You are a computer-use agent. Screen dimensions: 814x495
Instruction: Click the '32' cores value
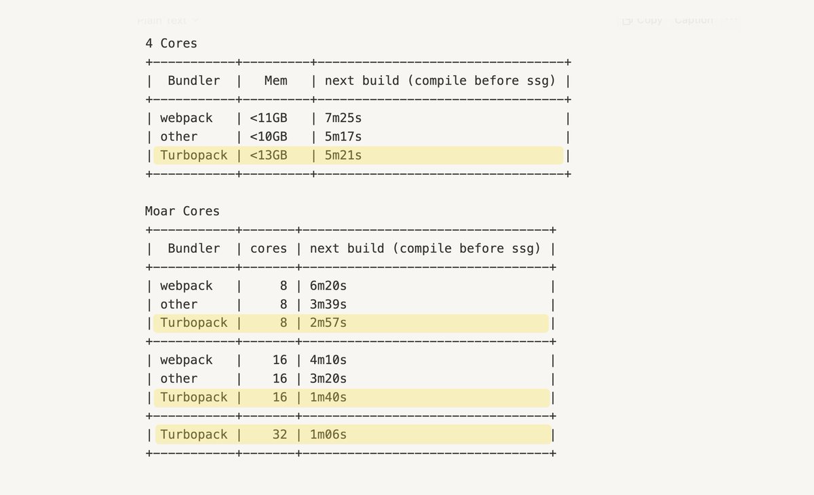point(280,435)
